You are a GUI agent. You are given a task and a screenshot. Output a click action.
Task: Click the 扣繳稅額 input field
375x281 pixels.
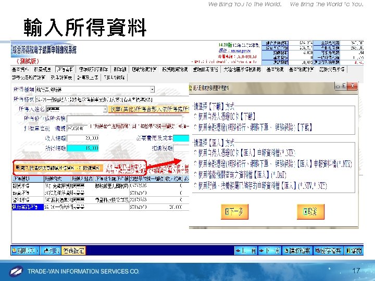click(181, 148)
